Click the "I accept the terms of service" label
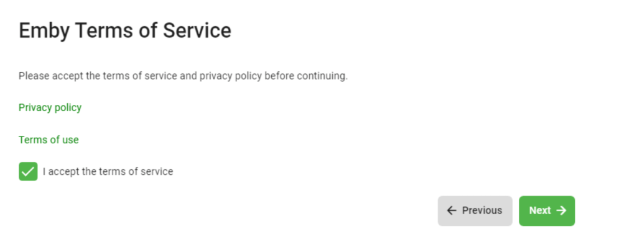The height and width of the screenshot is (250, 637). [x=108, y=172]
